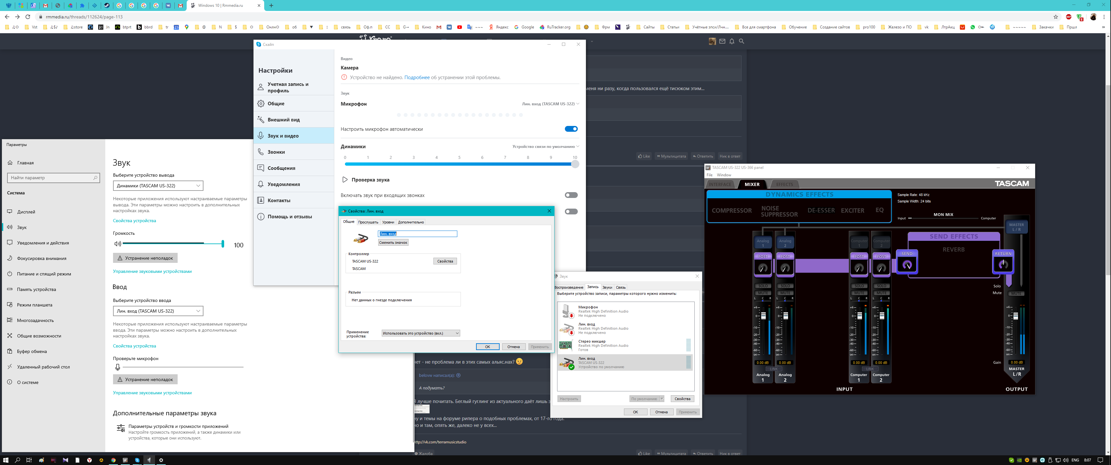Switch to the EFFECTS tab in TASCAM panel
The height and width of the screenshot is (465, 1111).
pyautogui.click(x=784, y=184)
